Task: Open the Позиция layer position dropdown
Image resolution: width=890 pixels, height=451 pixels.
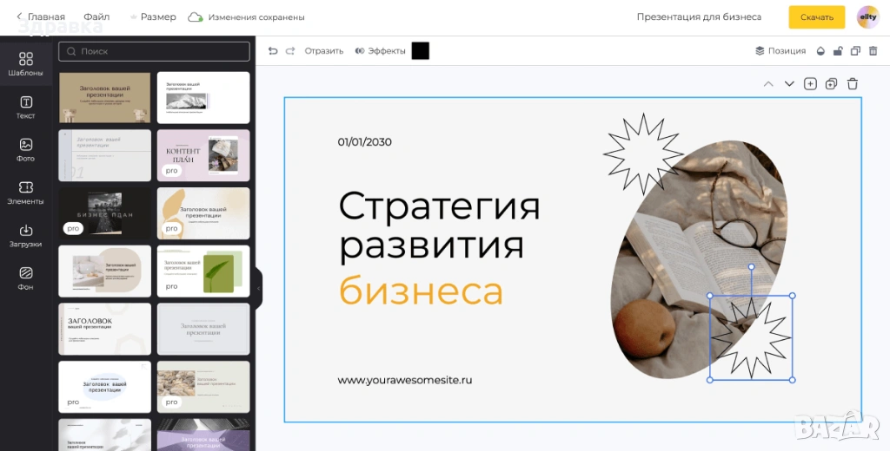Action: click(780, 51)
